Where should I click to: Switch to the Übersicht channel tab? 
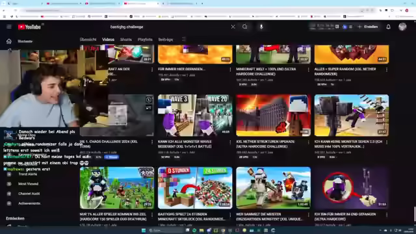click(88, 40)
